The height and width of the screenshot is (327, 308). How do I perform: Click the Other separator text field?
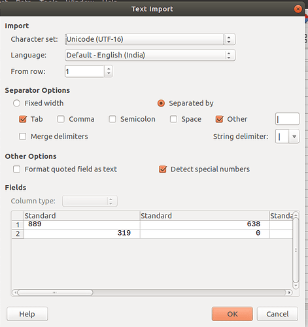pos(287,119)
